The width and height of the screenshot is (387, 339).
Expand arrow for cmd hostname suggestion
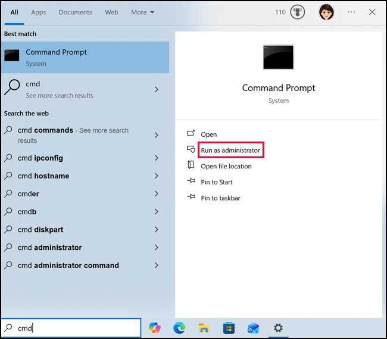(x=156, y=176)
